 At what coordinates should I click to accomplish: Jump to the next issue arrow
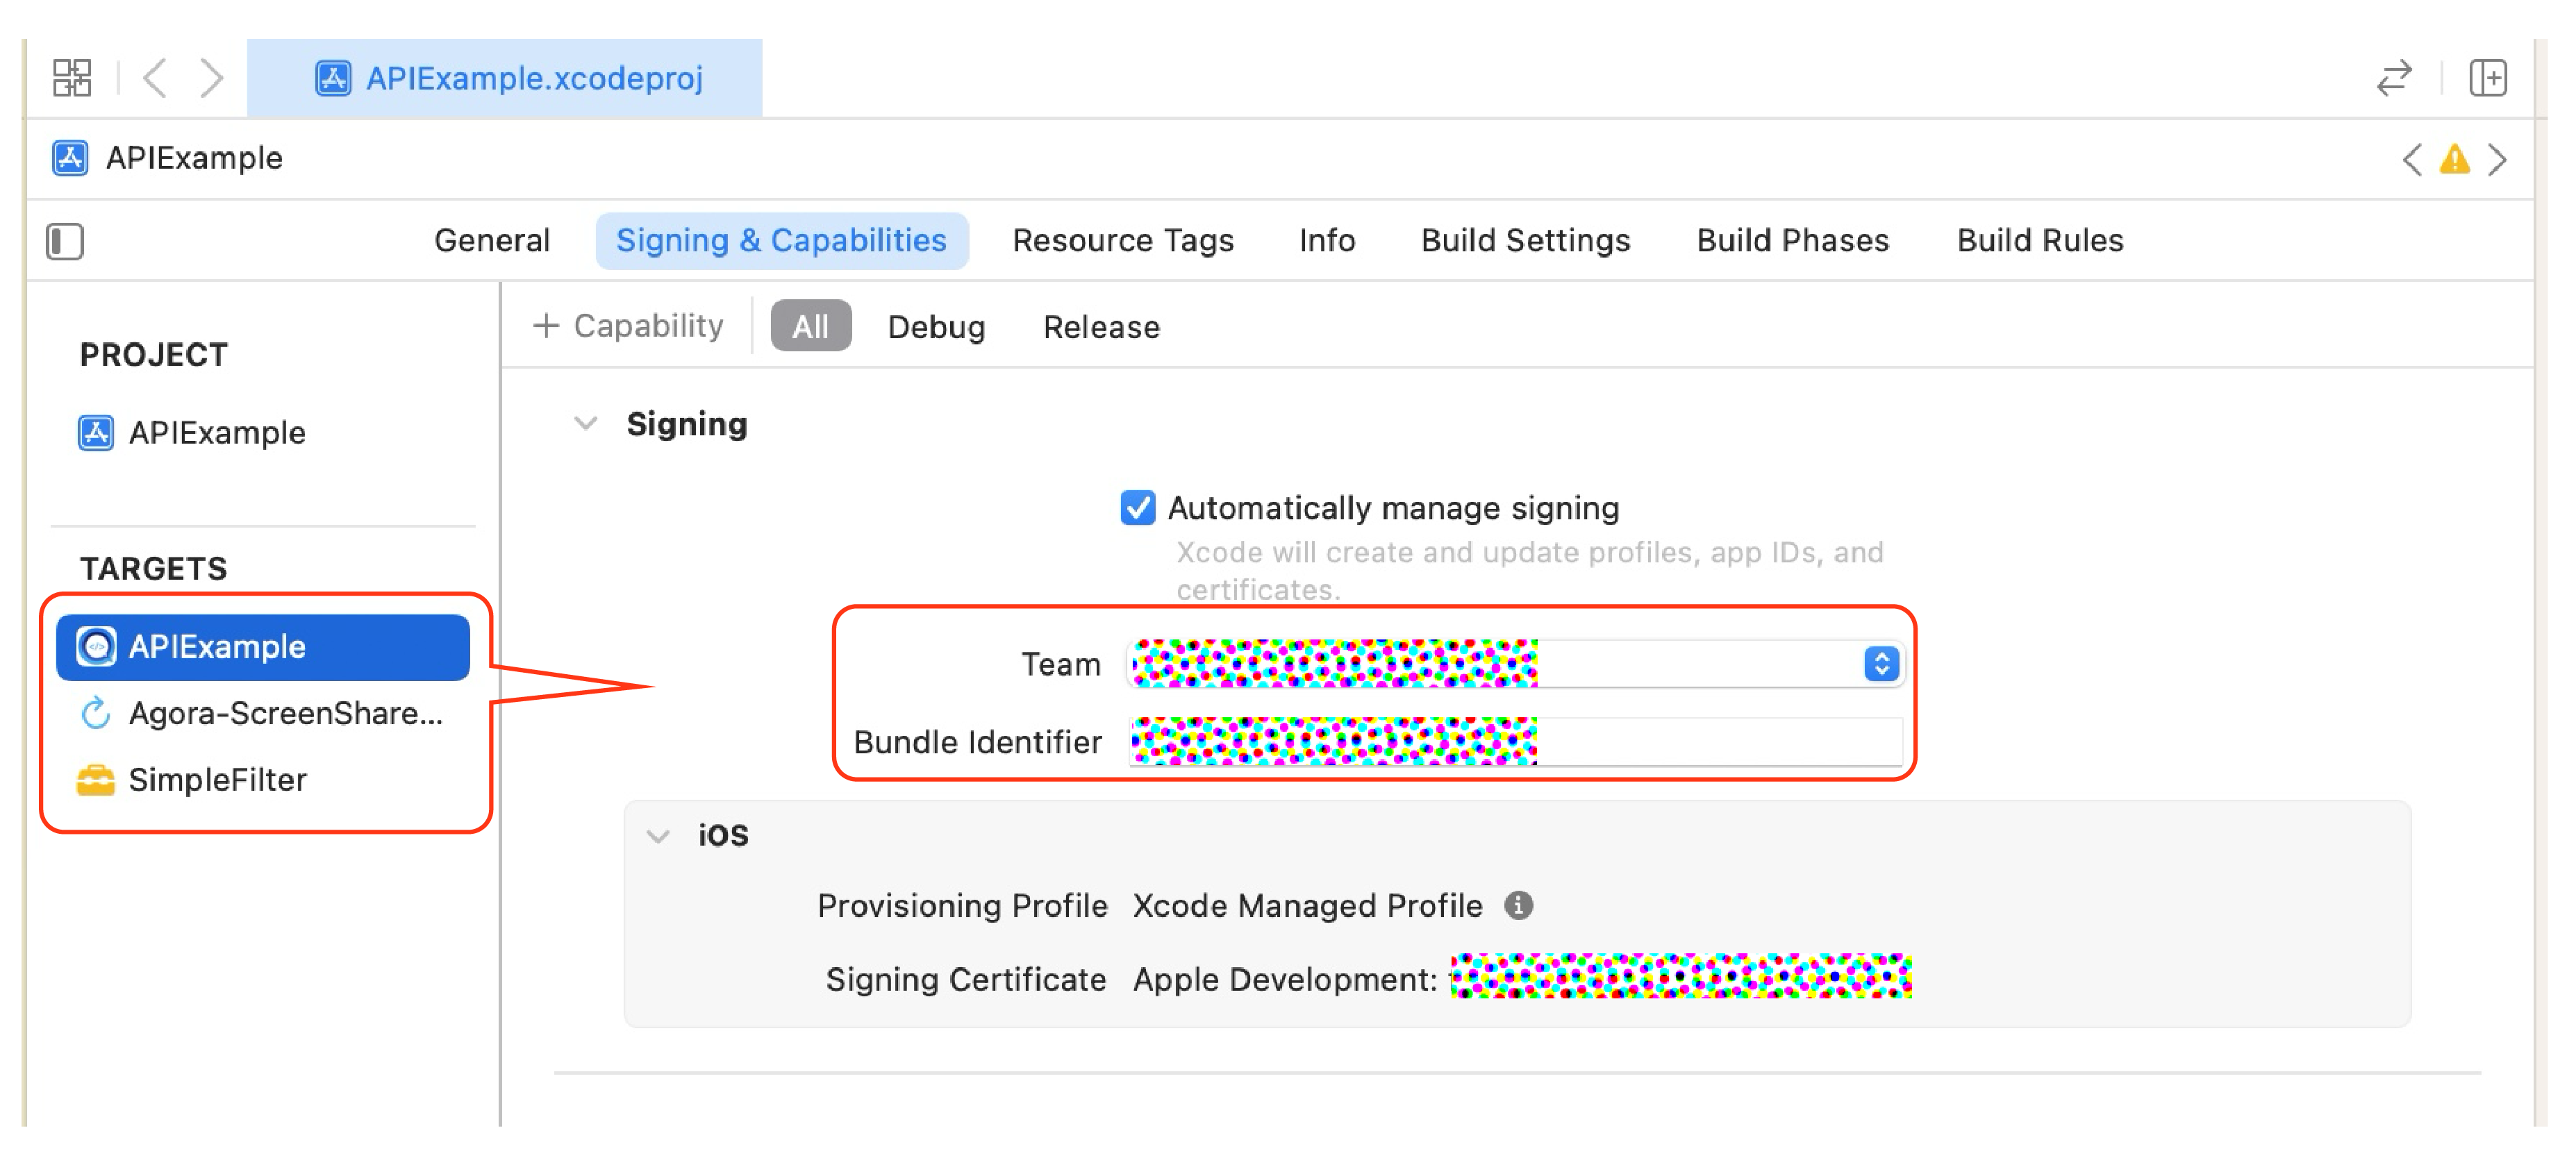[2497, 159]
